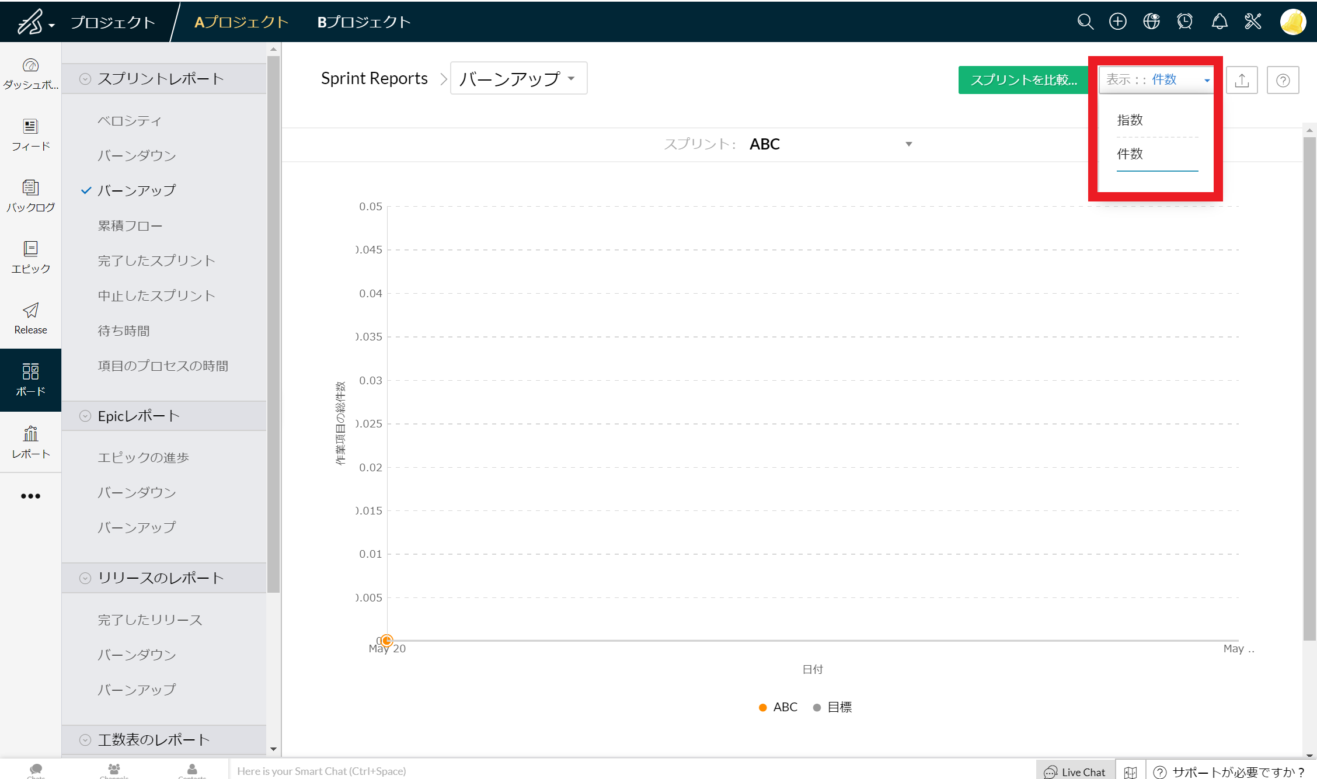The width and height of the screenshot is (1317, 779).
Task: Select 指数 in display menu
Action: pos(1130,120)
